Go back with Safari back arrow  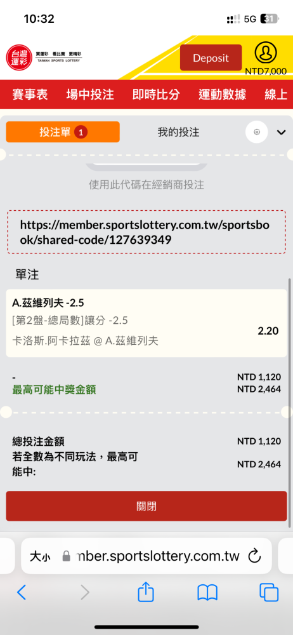(22, 592)
